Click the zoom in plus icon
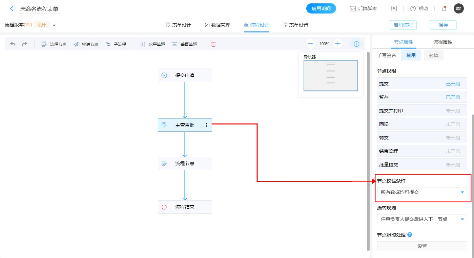This screenshot has width=474, height=258. (338, 44)
